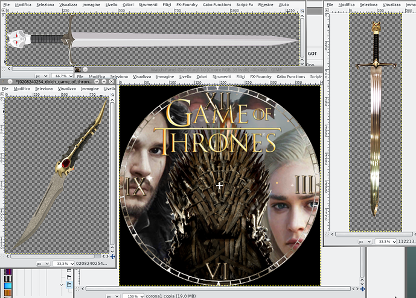Screen dimensions: 416x298
Task: Pick the cyan gradient swatch
Action: point(8,285)
